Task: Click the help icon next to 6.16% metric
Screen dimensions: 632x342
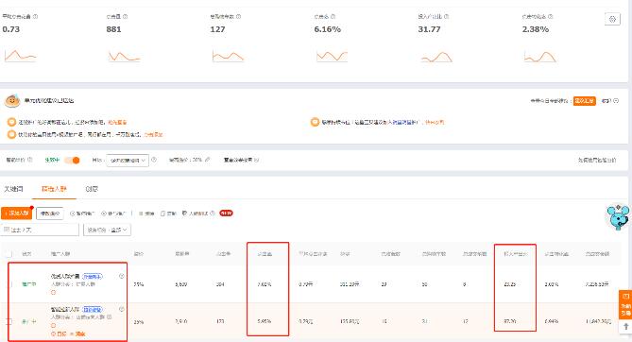Action: (333, 17)
